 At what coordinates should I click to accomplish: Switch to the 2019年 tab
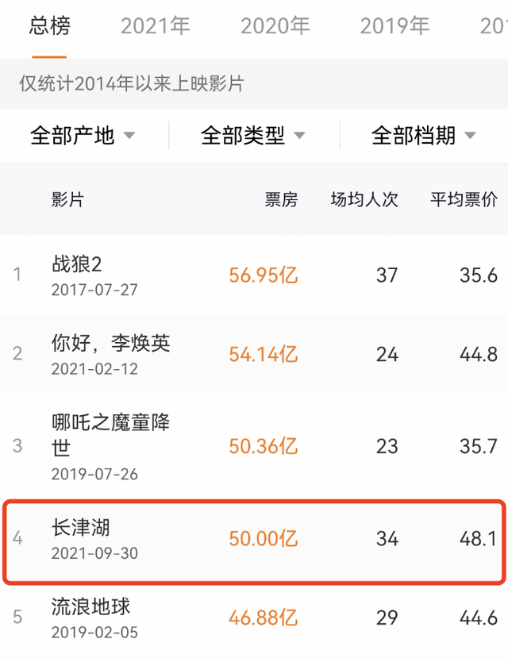[394, 25]
